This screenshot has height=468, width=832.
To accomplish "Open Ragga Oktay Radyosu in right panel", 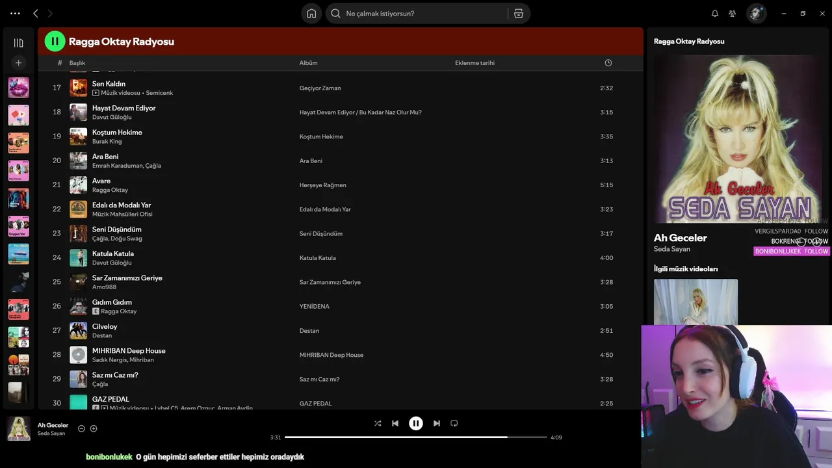I will click(x=689, y=41).
